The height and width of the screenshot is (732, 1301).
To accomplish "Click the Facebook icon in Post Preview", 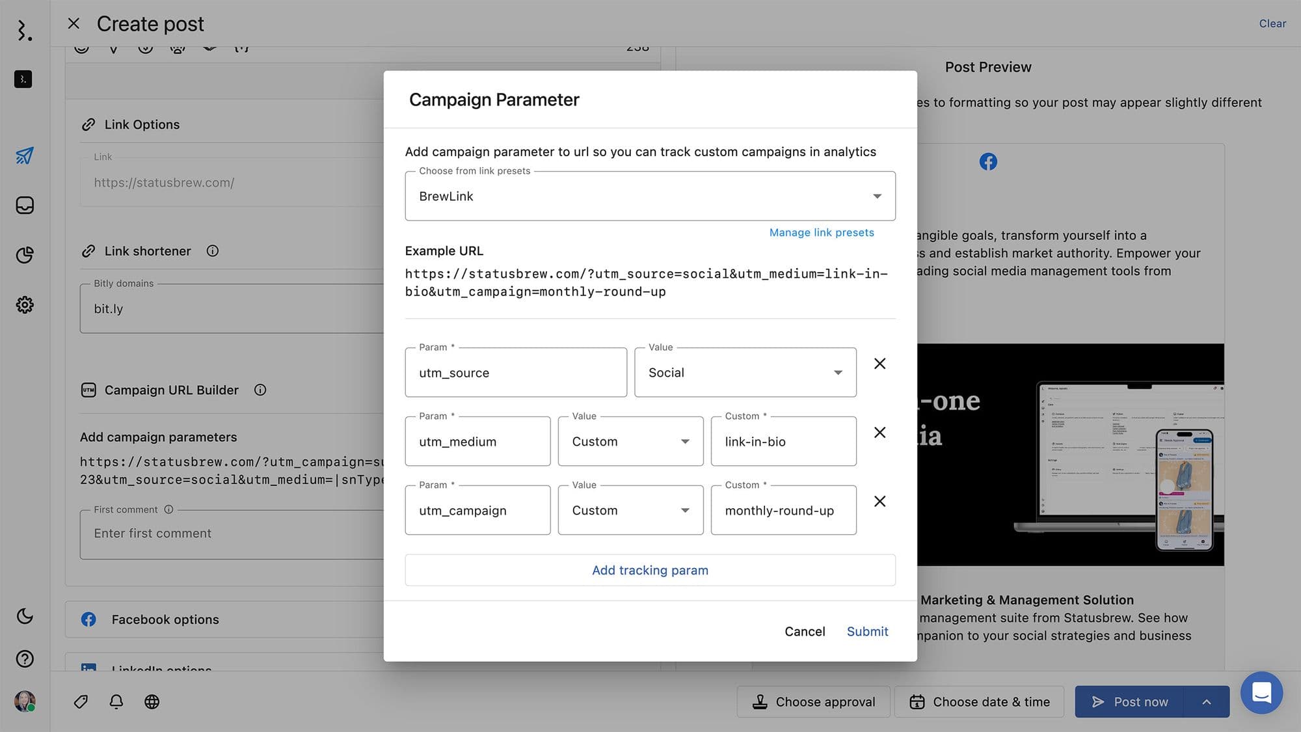I will [988, 161].
